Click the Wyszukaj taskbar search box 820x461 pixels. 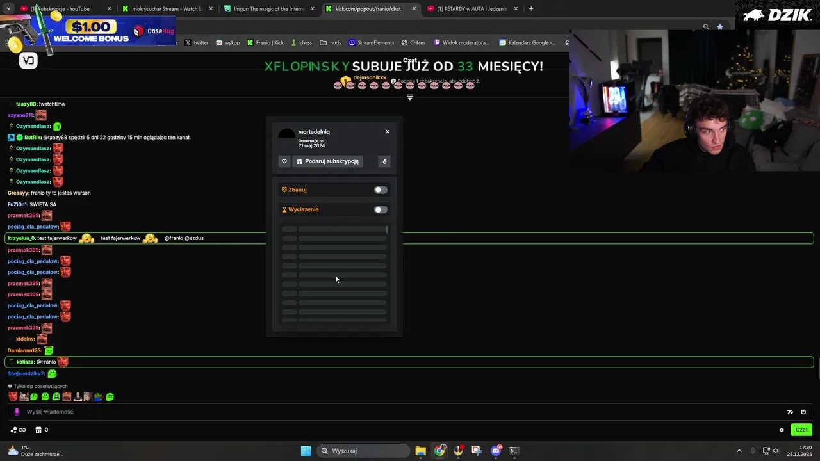tap(363, 451)
